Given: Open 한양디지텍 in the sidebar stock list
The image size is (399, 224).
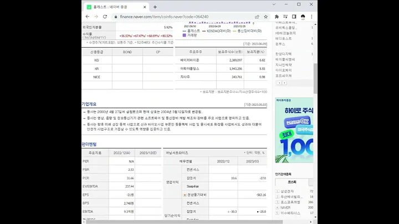Looking at the screenshot, I should [x=284, y=54].
